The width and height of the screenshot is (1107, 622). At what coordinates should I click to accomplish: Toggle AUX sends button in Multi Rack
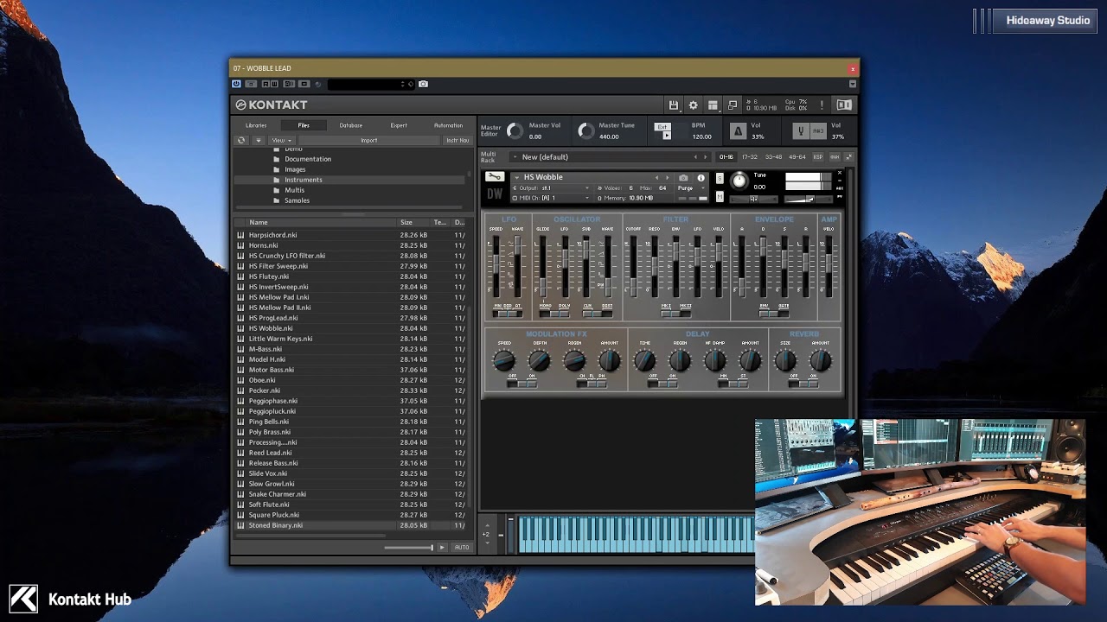(835, 157)
